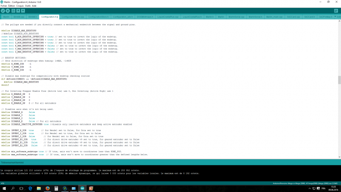Viewport: 341px width, 192px height.
Task: Open the Calculator from the taskbar
Action: [x=56, y=188]
